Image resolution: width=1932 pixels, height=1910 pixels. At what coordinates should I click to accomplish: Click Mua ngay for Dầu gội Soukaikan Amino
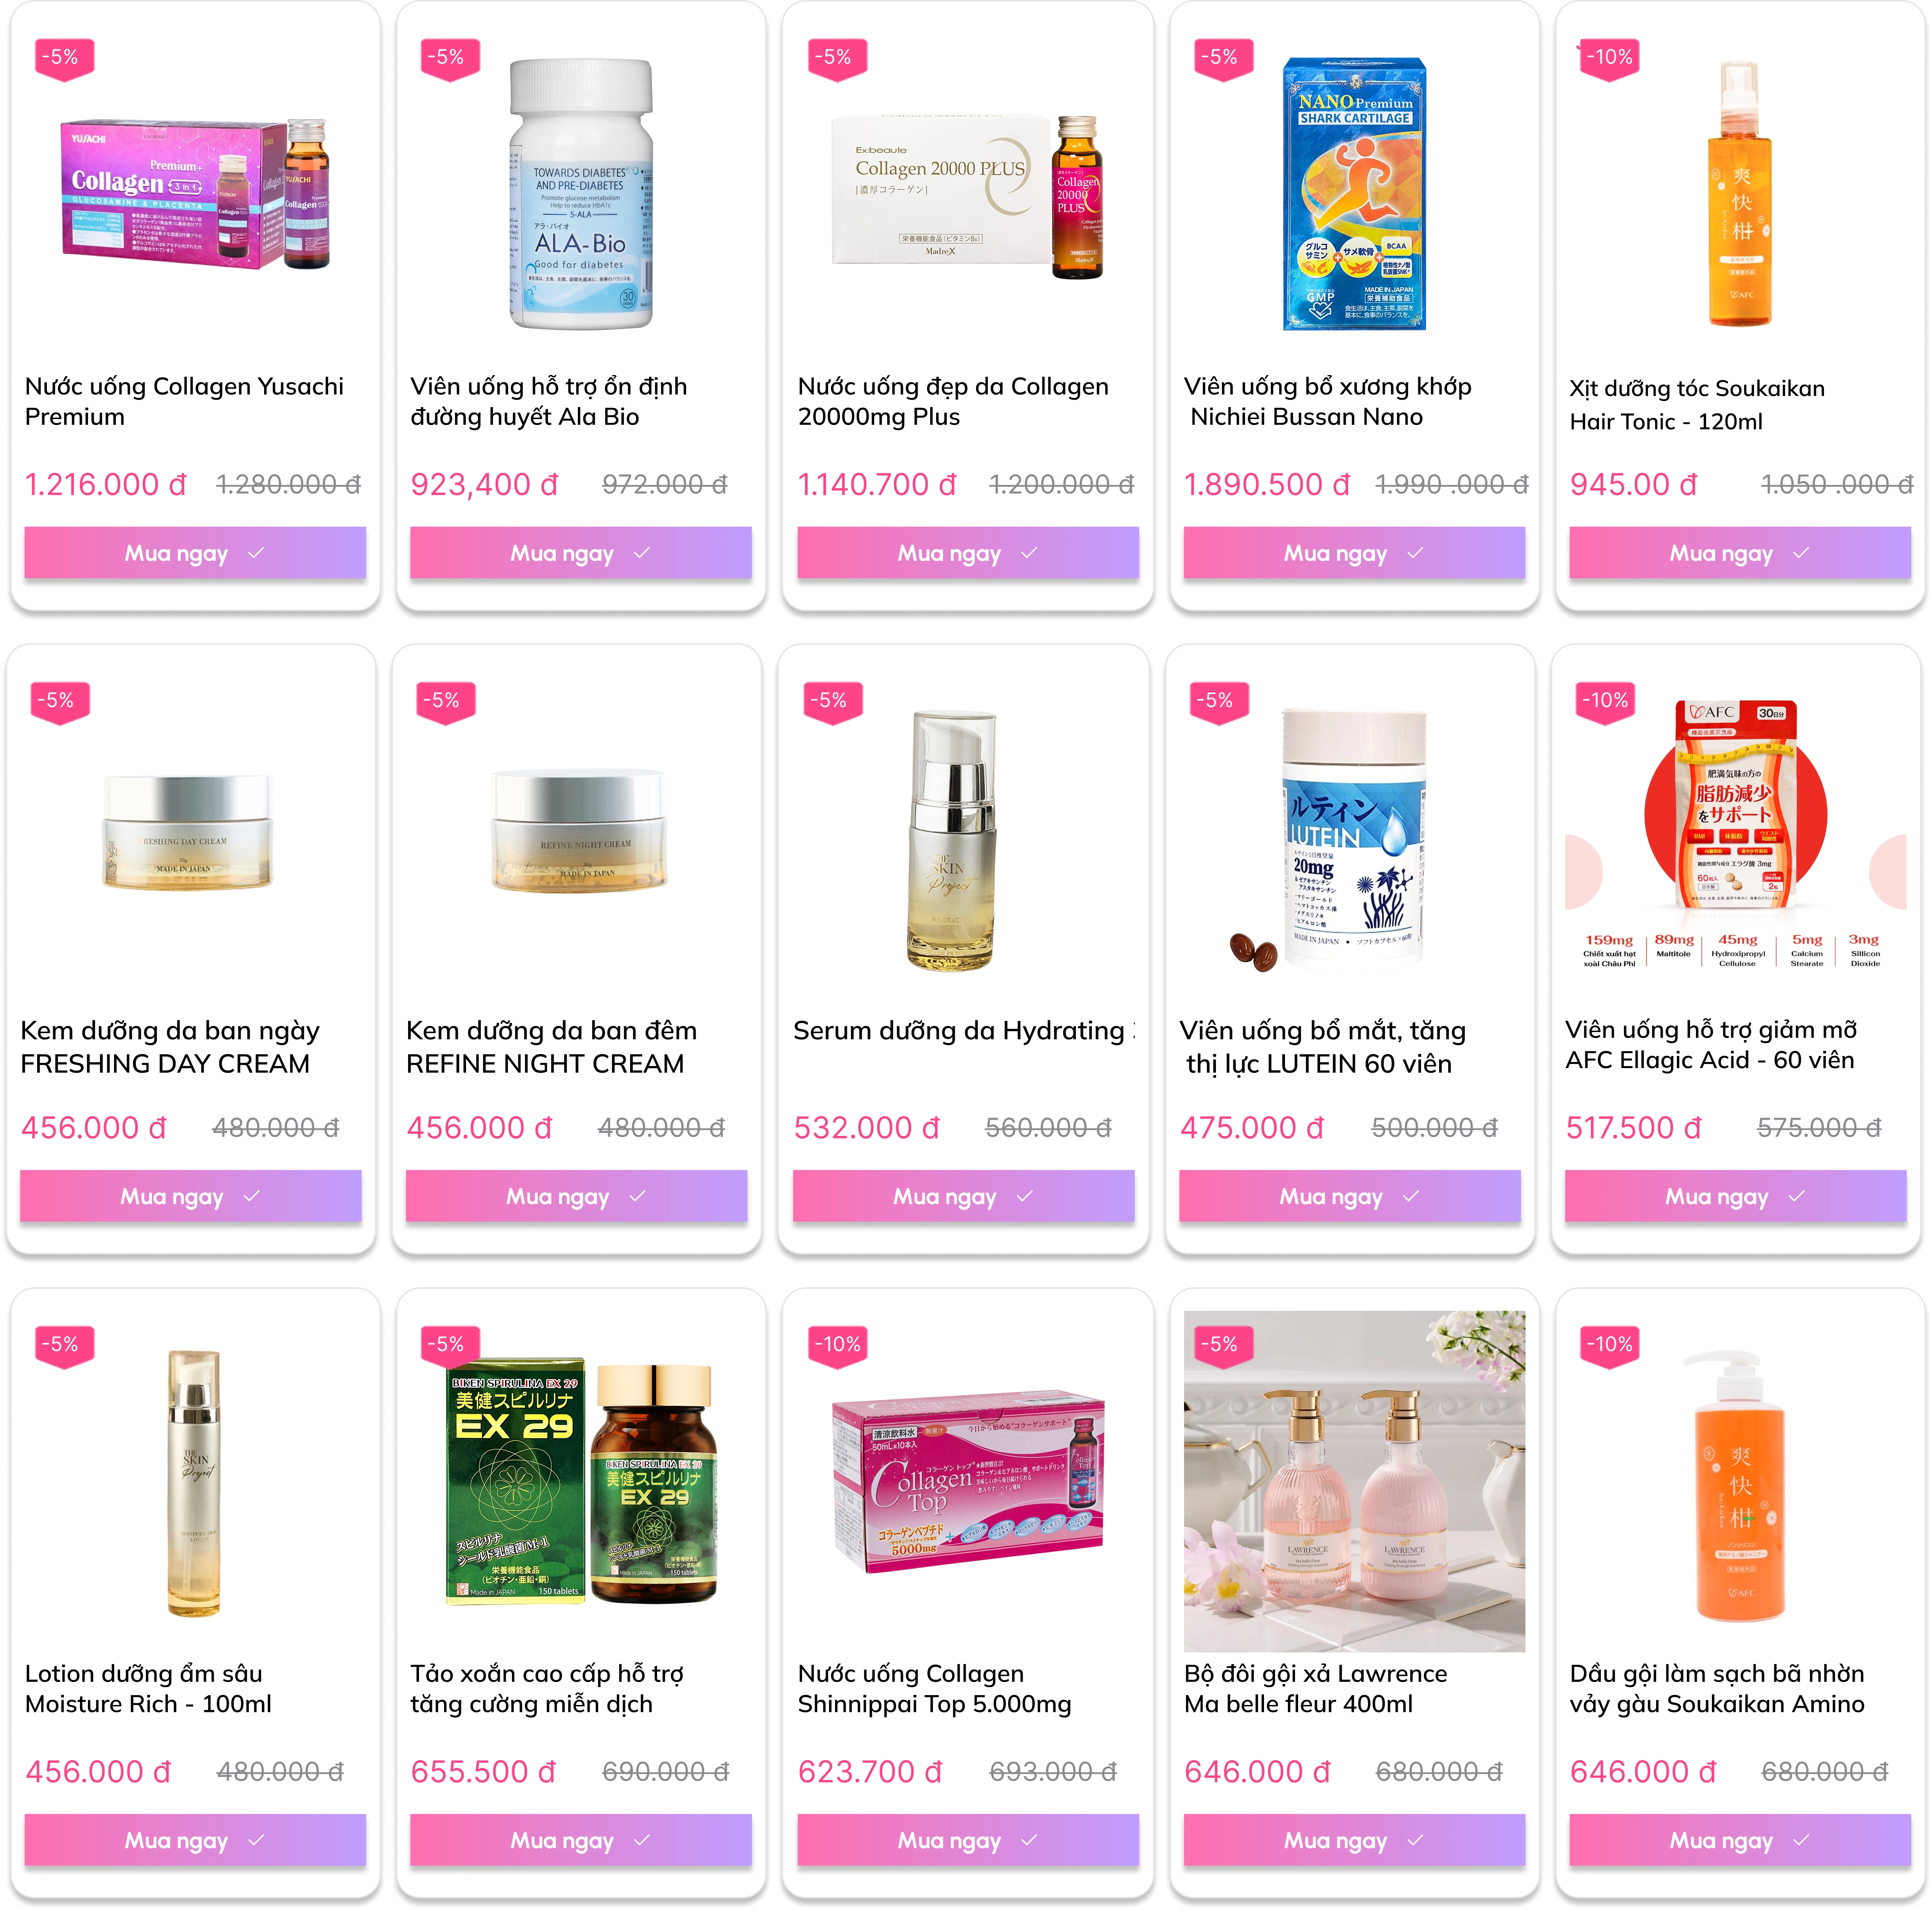1740,1840
